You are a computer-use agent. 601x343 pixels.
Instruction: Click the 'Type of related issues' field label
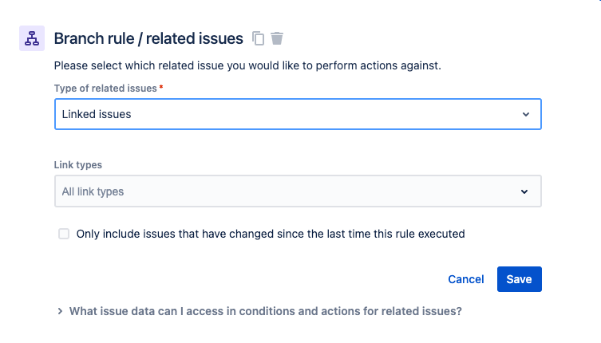105,89
